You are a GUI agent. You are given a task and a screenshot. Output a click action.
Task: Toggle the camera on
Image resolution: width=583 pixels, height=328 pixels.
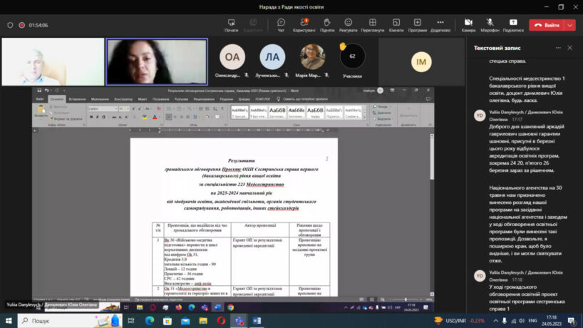pos(468,25)
